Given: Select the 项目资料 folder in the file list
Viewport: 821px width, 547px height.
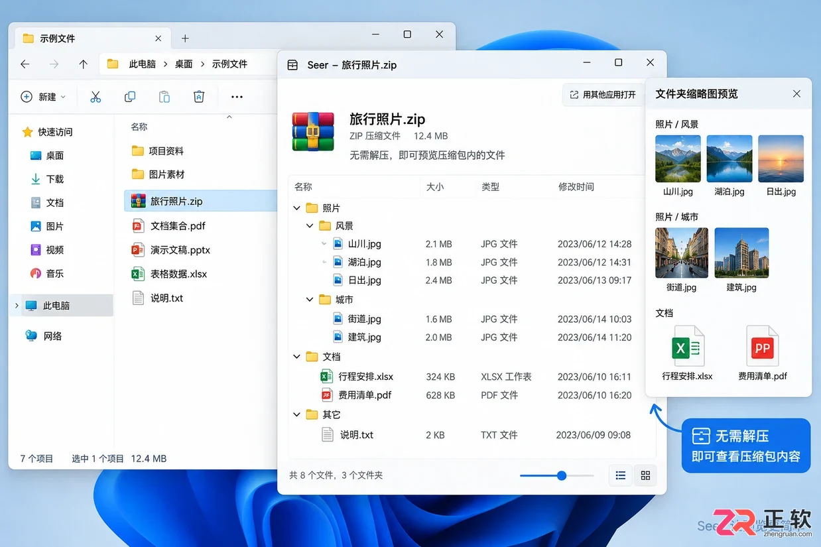Looking at the screenshot, I should click(158, 151).
